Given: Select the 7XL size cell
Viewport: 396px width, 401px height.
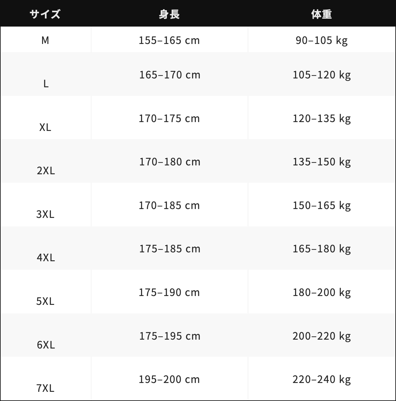Looking at the screenshot, I should pyautogui.click(x=45, y=388).
